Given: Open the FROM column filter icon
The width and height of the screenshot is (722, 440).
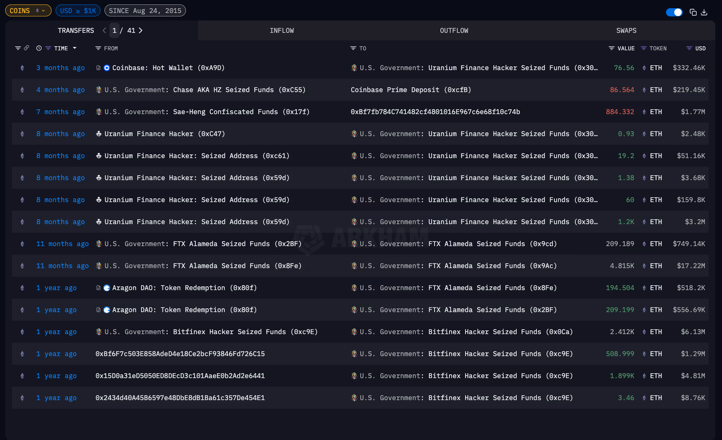Looking at the screenshot, I should click(x=98, y=48).
